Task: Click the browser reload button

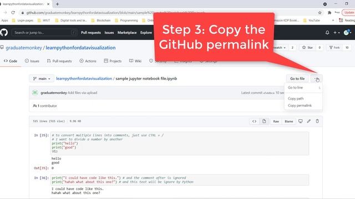Action: click(x=13, y=13)
